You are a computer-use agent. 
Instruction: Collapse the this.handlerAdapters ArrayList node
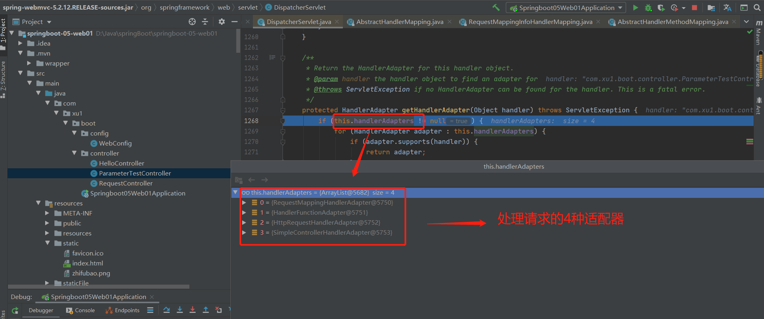point(235,192)
